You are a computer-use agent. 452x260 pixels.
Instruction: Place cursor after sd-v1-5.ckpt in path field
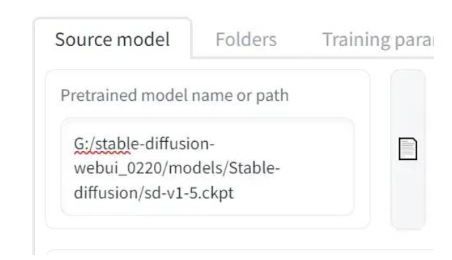tap(234, 193)
